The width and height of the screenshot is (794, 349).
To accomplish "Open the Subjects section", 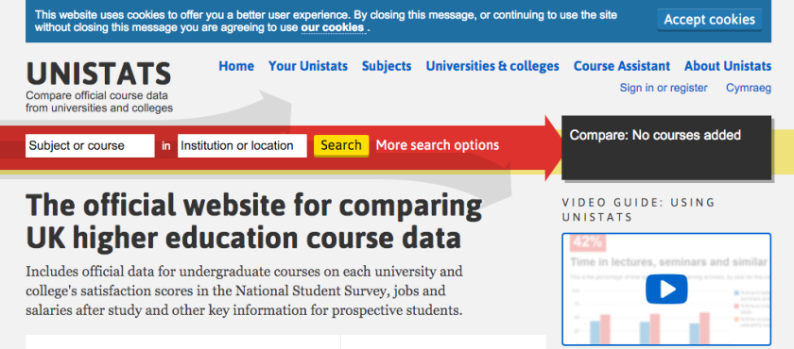I will [387, 66].
